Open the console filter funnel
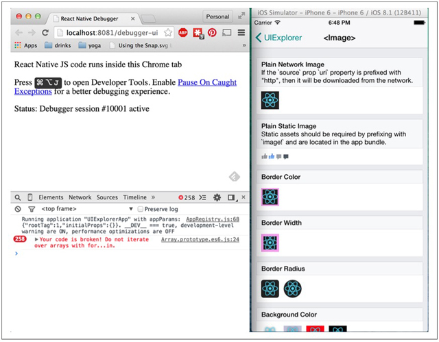This screenshot has height=342, width=439. pyautogui.click(x=31, y=209)
